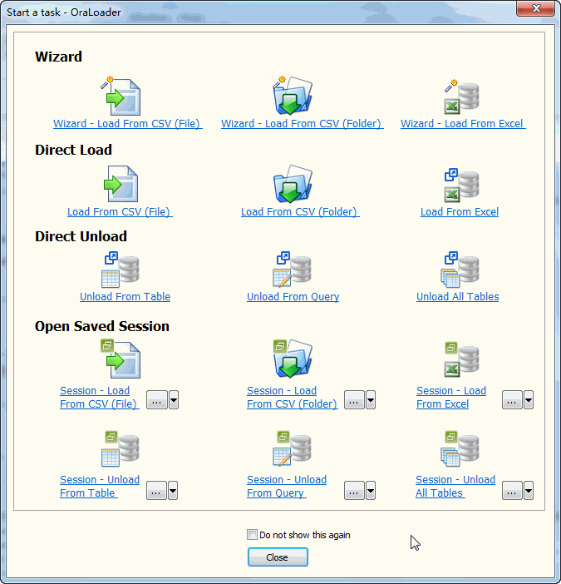561x584 pixels.
Task: Click the Session - Load From CSV (Folder) link
Action: (x=293, y=397)
